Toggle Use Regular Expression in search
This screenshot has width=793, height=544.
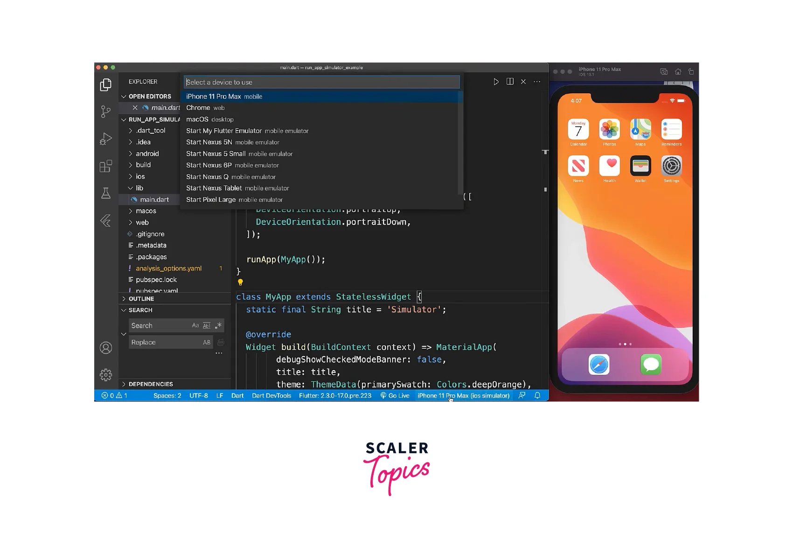218,325
